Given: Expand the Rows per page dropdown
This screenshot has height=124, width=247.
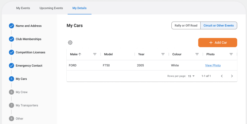Looking at the screenshot, I should coord(191,76).
